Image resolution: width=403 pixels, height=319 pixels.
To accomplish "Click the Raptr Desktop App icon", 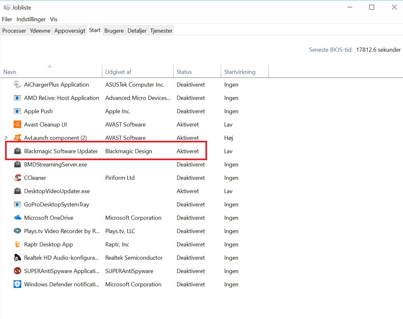I will point(17,244).
